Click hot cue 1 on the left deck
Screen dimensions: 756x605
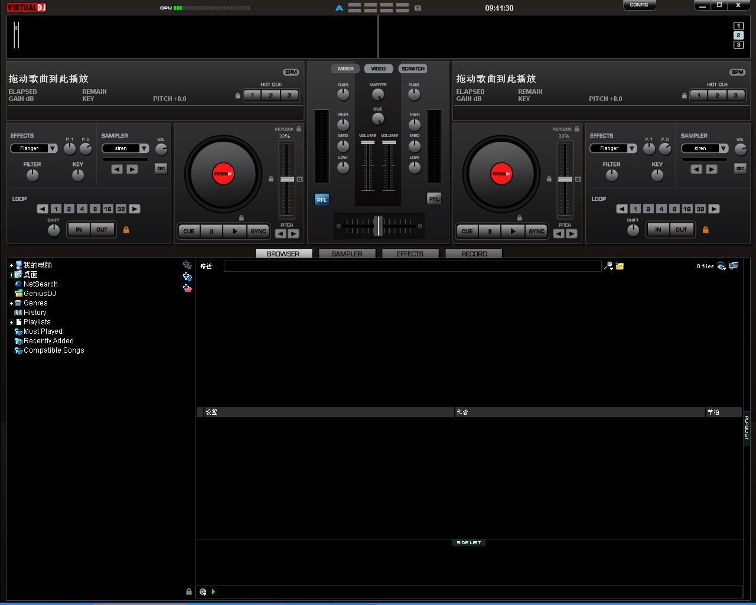pos(252,95)
